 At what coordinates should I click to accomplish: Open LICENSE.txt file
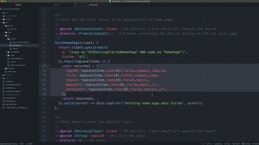10,88
